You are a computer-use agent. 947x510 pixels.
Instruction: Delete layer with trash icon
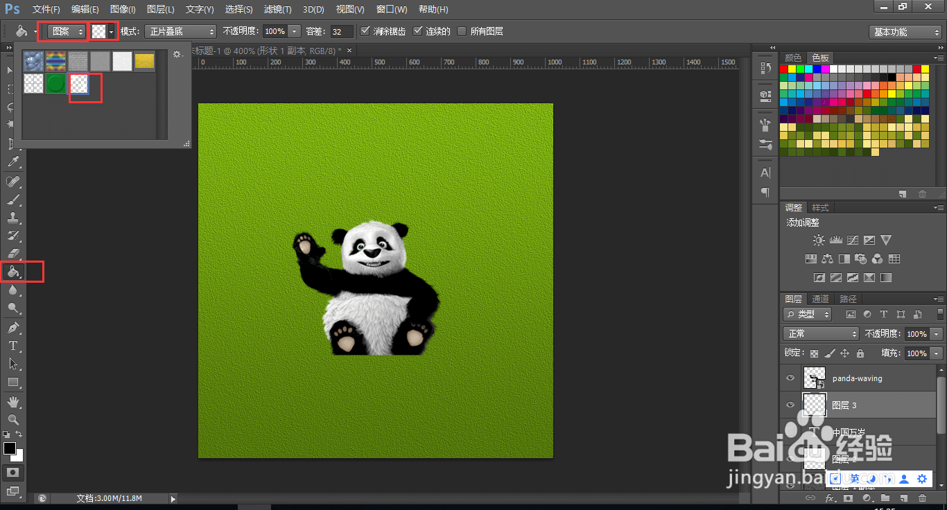point(922,498)
